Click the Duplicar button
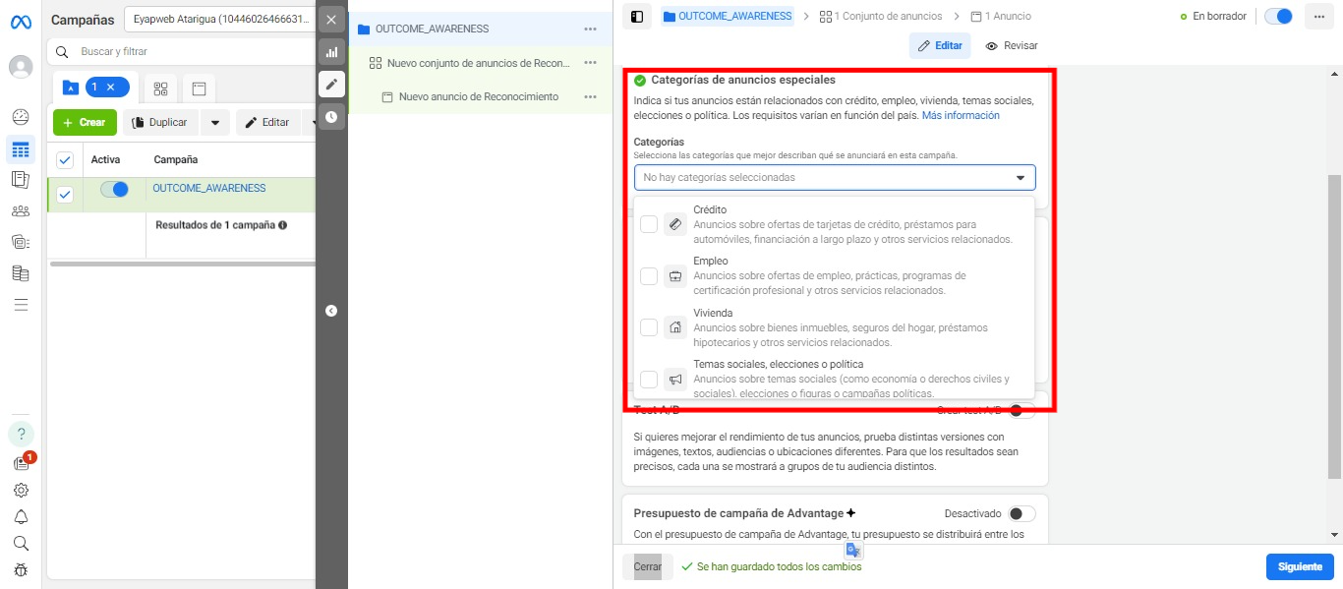This screenshot has width=1343, height=589. [160, 123]
